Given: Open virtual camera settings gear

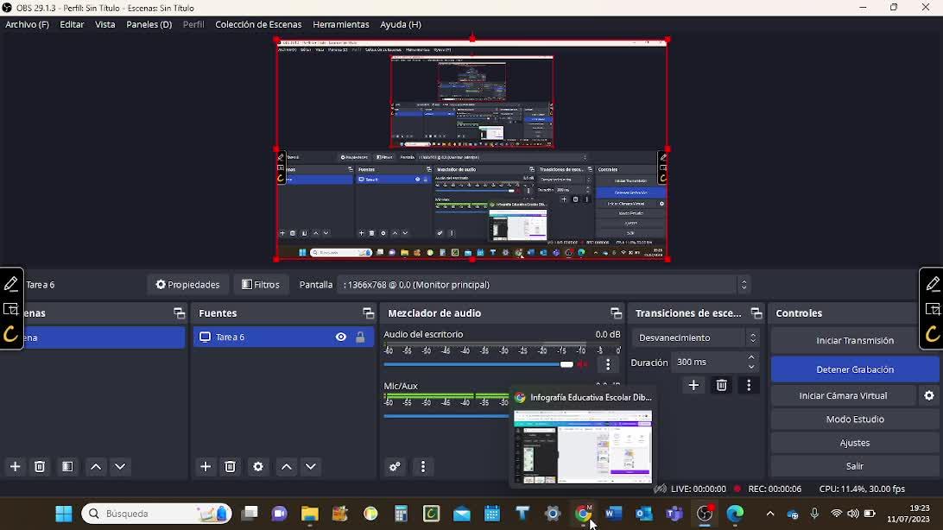Looking at the screenshot, I should 929,395.
